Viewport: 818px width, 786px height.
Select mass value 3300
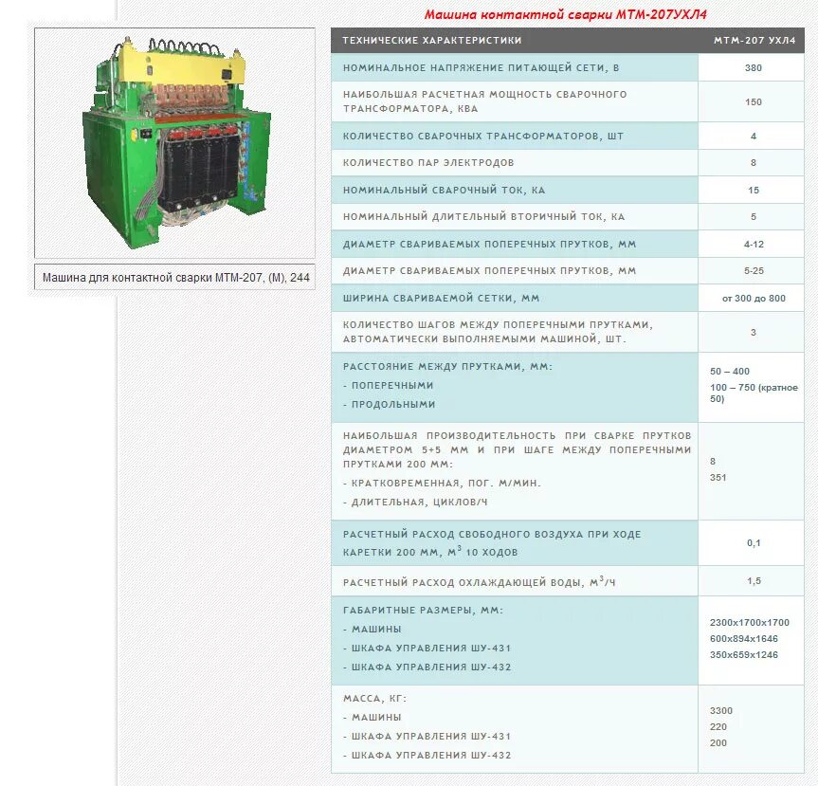(x=721, y=711)
